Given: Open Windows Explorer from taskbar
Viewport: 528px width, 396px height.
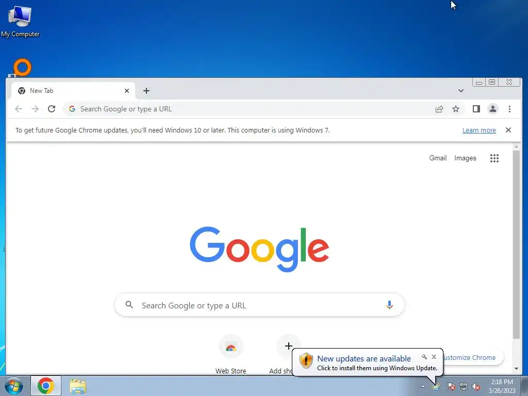Looking at the screenshot, I should point(78,386).
